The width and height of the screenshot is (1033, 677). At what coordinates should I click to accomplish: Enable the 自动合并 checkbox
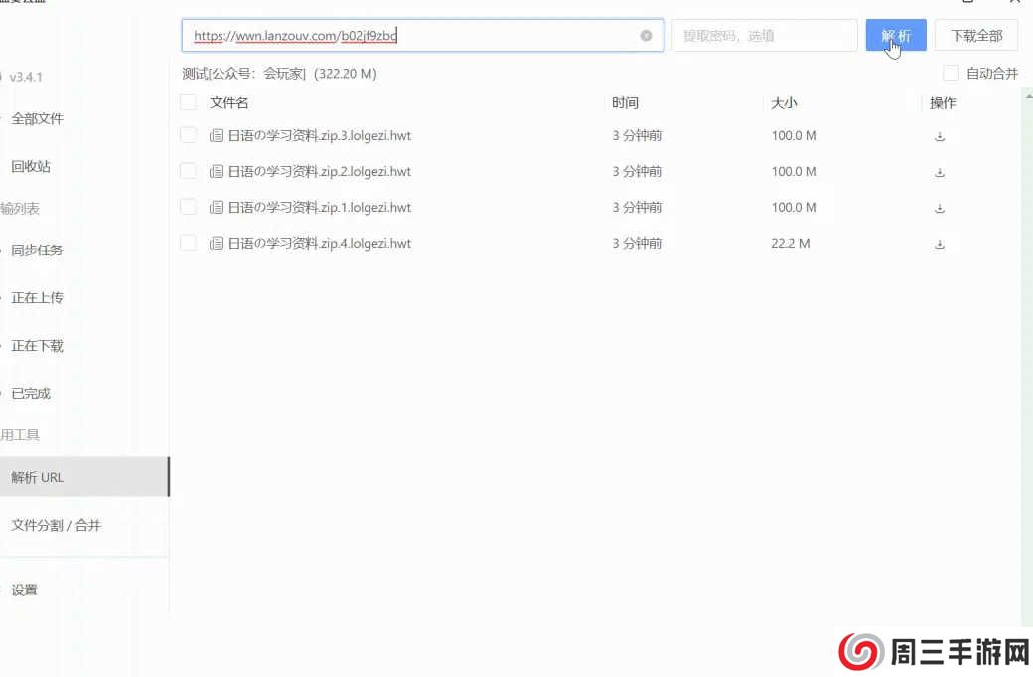pyautogui.click(x=951, y=73)
